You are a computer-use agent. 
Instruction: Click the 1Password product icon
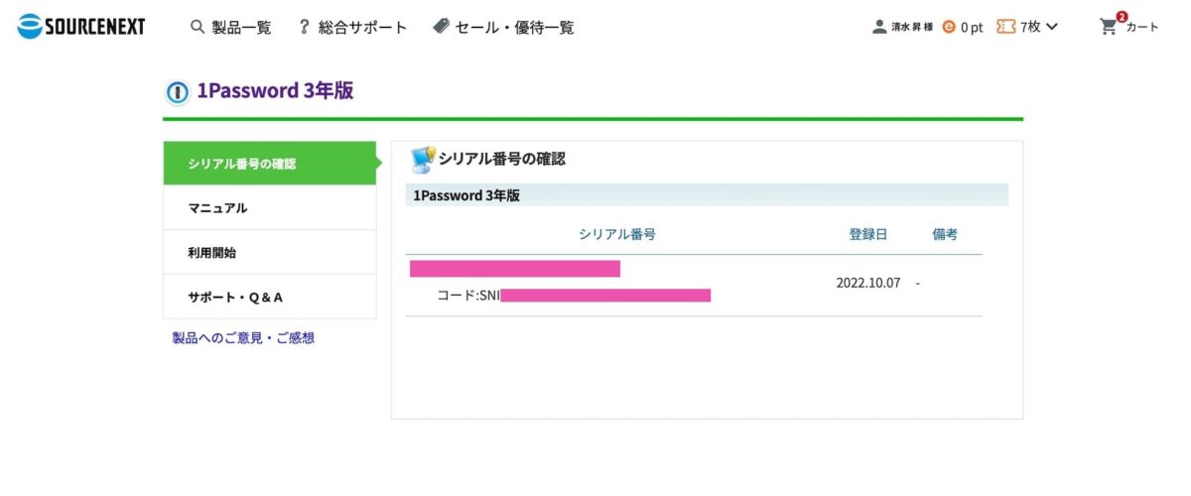[x=177, y=91]
